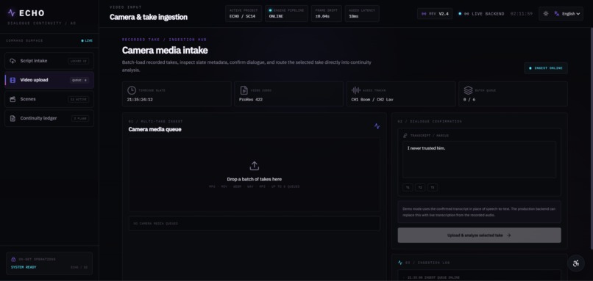The width and height of the screenshot is (593, 281).
Task: Click the video codec file icon
Action: 244,90
